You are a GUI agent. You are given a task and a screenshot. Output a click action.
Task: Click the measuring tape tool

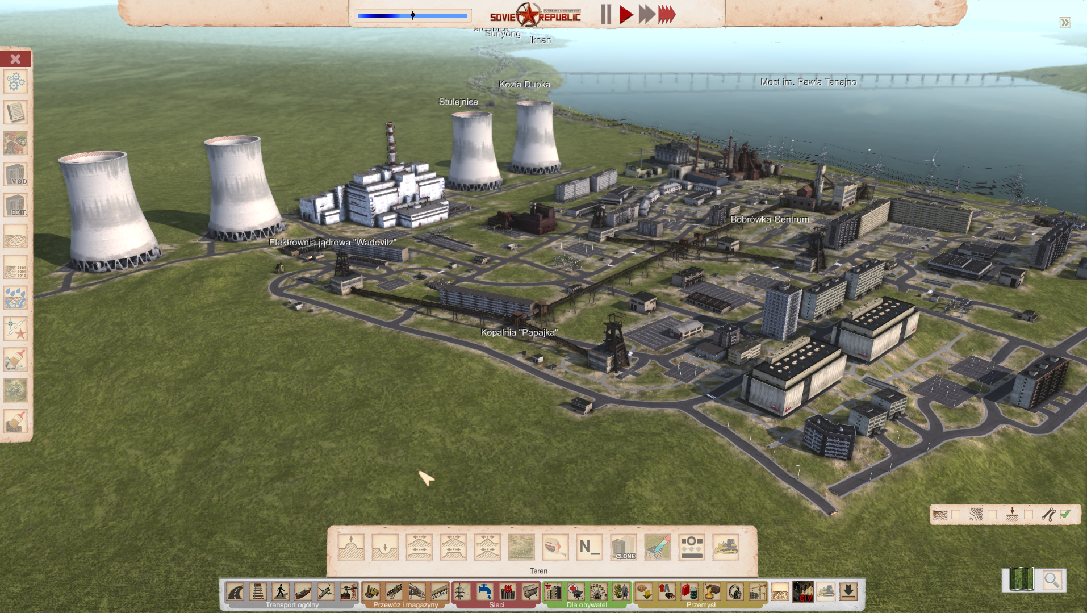coord(555,548)
